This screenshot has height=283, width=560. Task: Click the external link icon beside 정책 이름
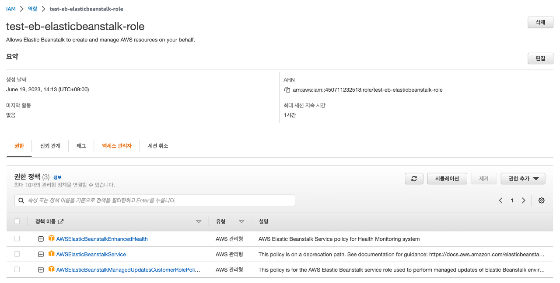coord(61,222)
